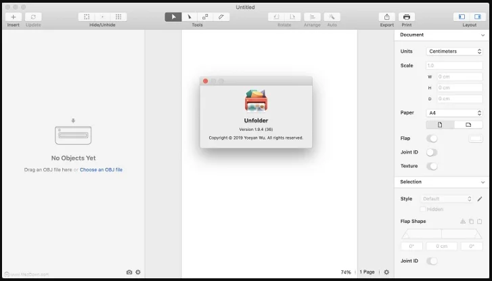Open the Paper A4 dropdown

click(454, 112)
